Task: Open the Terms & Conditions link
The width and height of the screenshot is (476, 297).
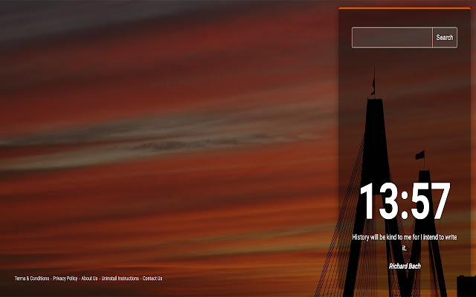Action: [x=32, y=278]
